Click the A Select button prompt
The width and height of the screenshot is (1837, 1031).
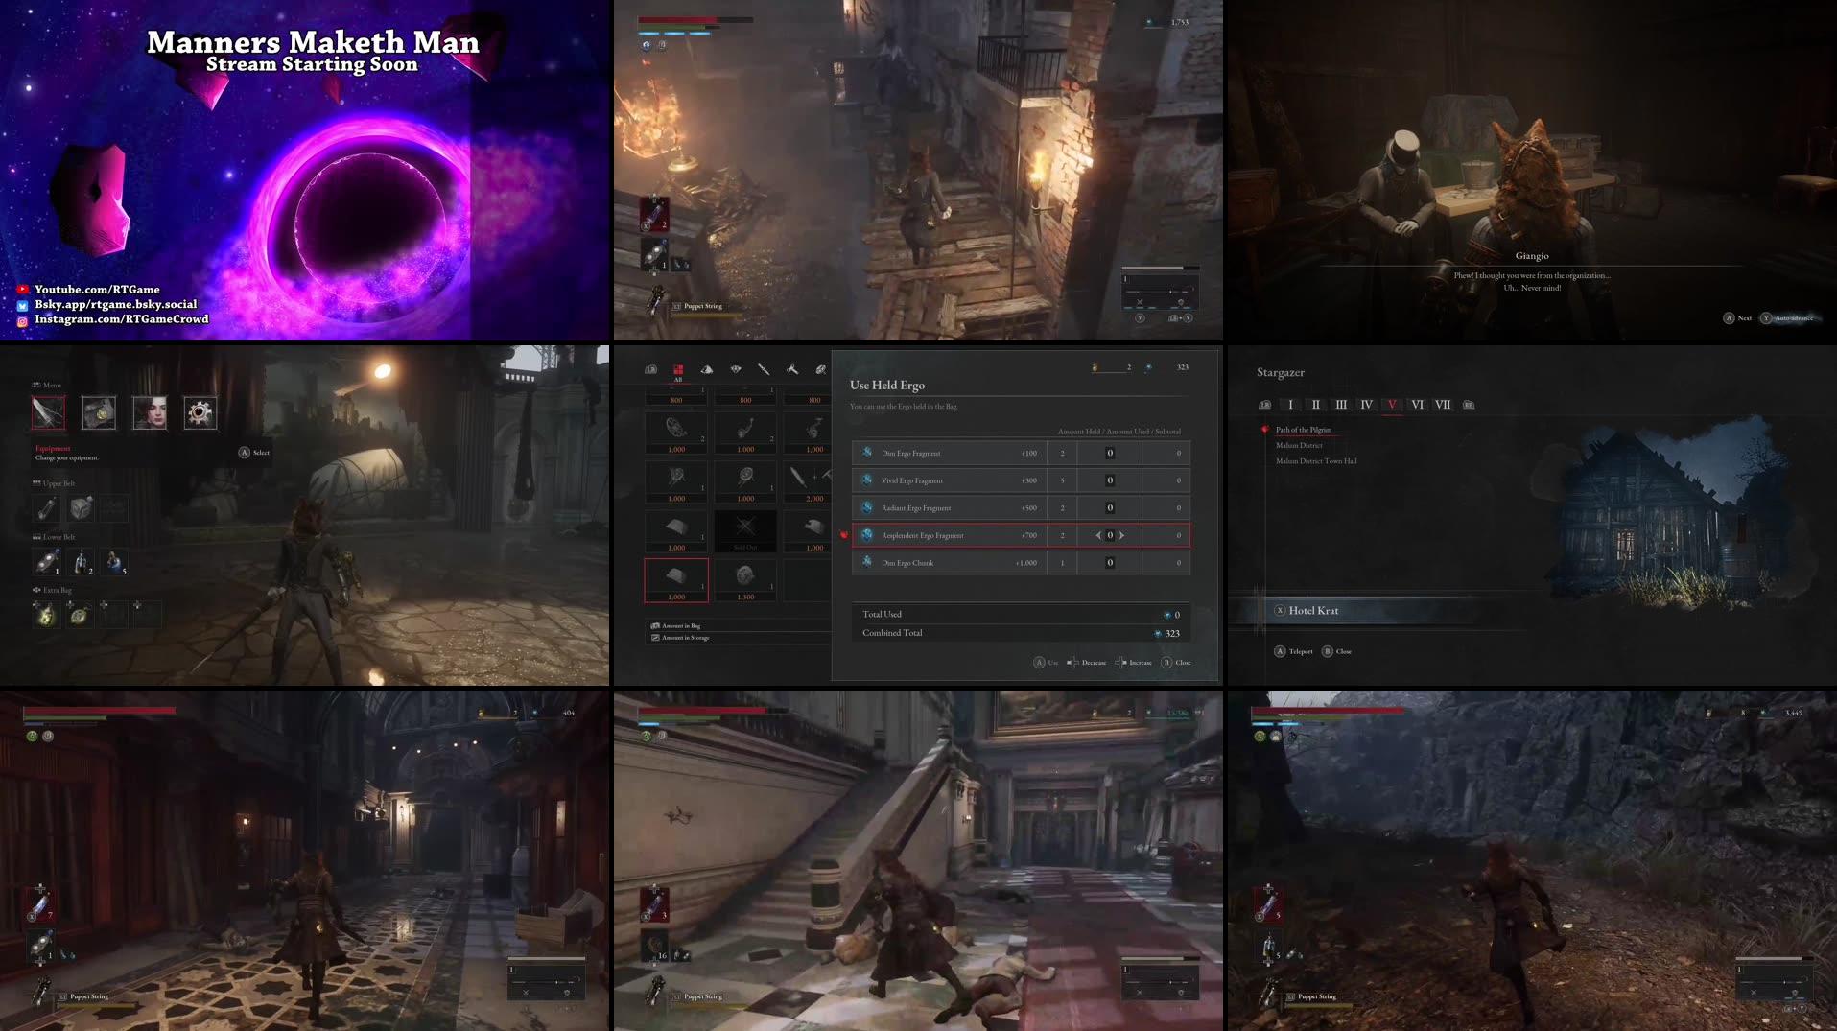[x=254, y=453]
